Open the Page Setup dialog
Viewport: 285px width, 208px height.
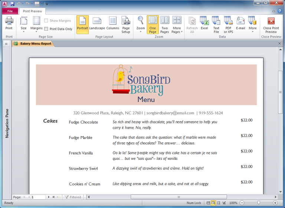coord(126,24)
